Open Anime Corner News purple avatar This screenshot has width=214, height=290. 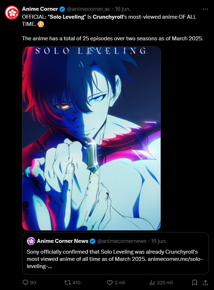[31, 241]
